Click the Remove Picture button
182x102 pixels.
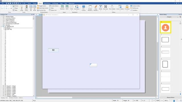click(171, 97)
